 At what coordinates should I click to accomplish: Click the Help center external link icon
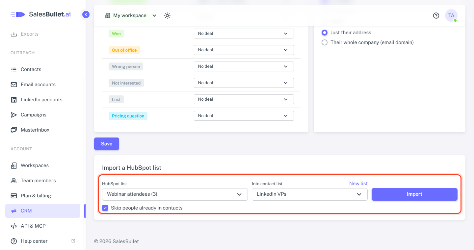pyautogui.click(x=73, y=241)
